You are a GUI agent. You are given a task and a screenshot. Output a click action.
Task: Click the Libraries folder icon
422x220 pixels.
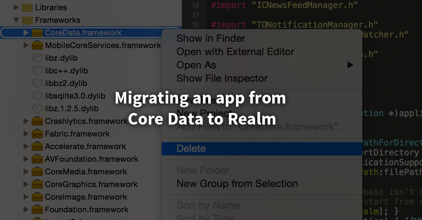coord(27,7)
